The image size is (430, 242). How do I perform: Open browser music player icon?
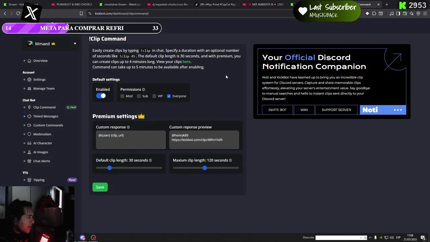pyautogui.click(x=391, y=13)
